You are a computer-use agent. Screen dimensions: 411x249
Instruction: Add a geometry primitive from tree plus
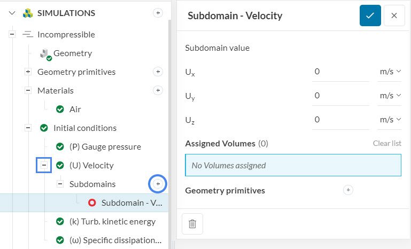click(158, 72)
